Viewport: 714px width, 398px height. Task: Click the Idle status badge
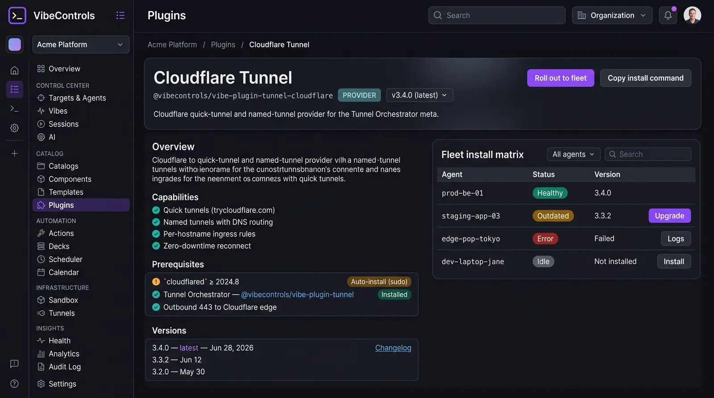click(543, 262)
